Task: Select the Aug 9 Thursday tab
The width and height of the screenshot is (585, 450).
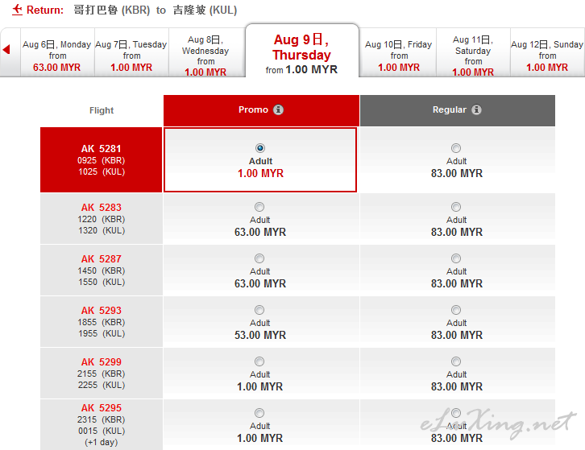Action: click(302, 51)
